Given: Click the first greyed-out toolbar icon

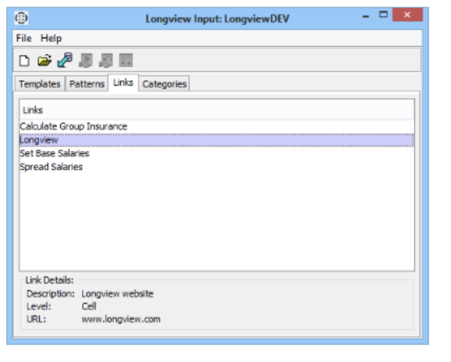Looking at the screenshot, I should point(85,60).
